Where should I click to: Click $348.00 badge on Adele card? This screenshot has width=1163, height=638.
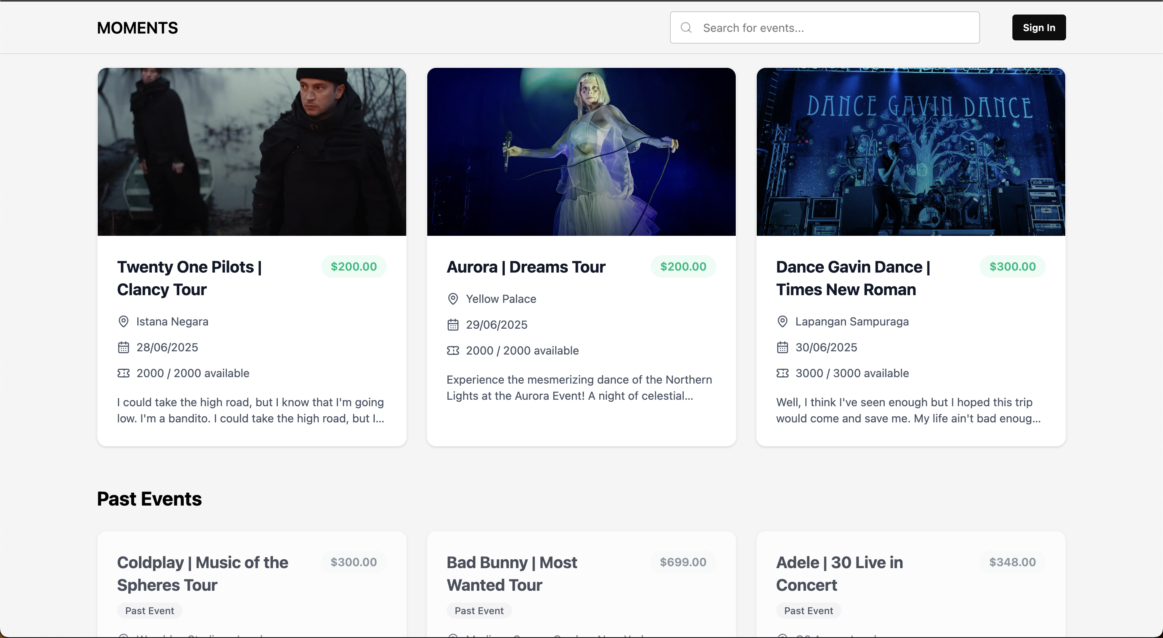tap(1013, 562)
